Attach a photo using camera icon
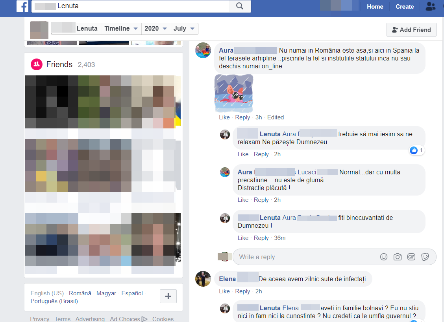The width and height of the screenshot is (444, 322). tap(398, 257)
